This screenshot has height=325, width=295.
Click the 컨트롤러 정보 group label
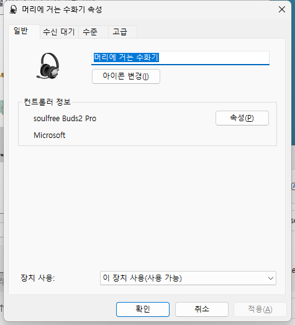click(47, 102)
